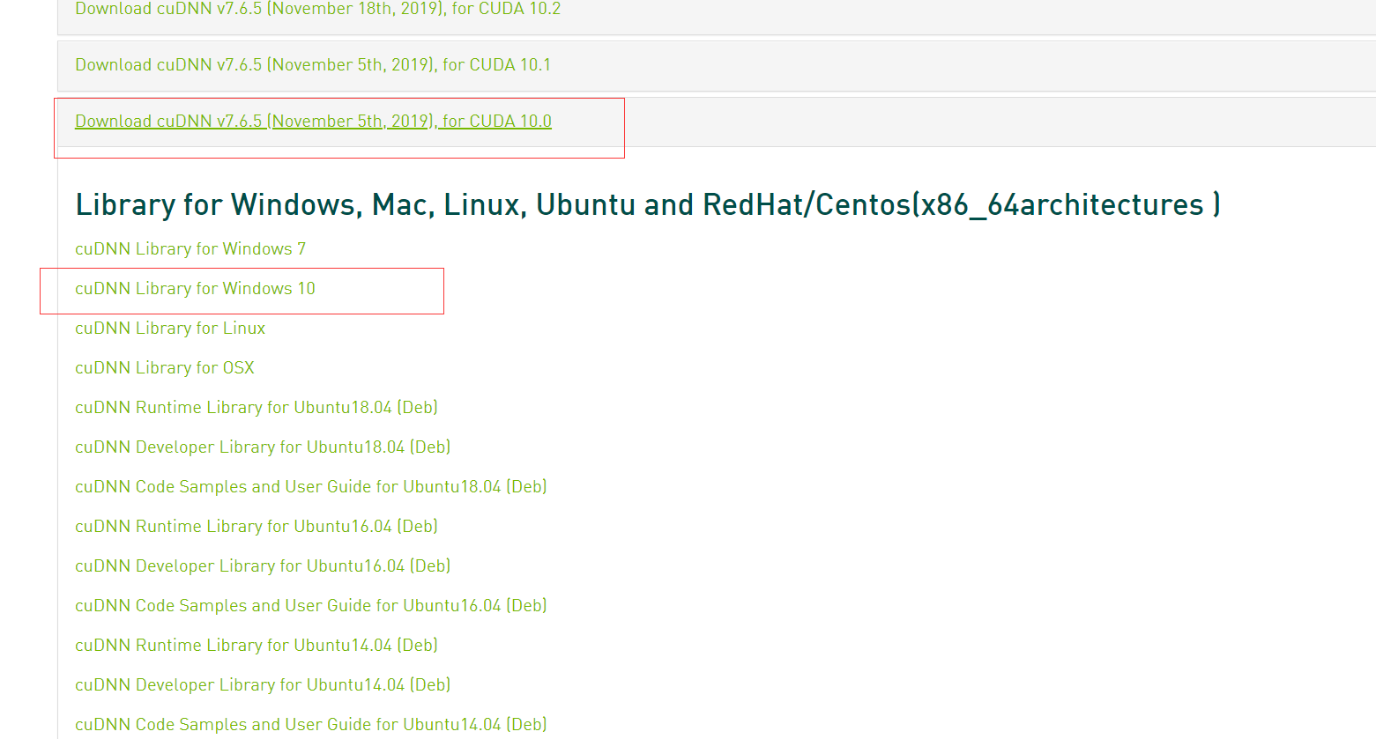
Task: Get cuDNN Runtime Library for Ubuntu14.04
Action: click(257, 645)
